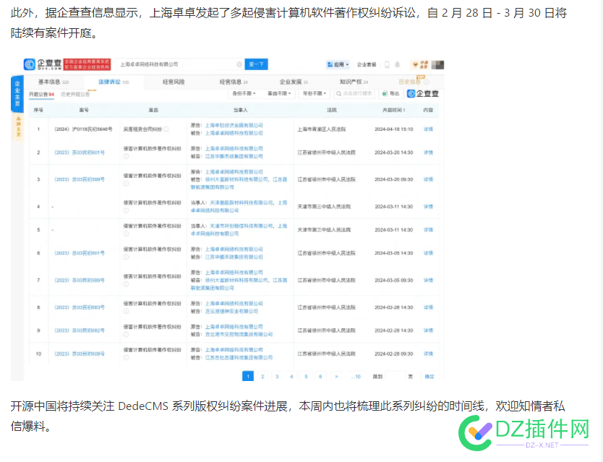Click the case number link in row 10

[80, 354]
